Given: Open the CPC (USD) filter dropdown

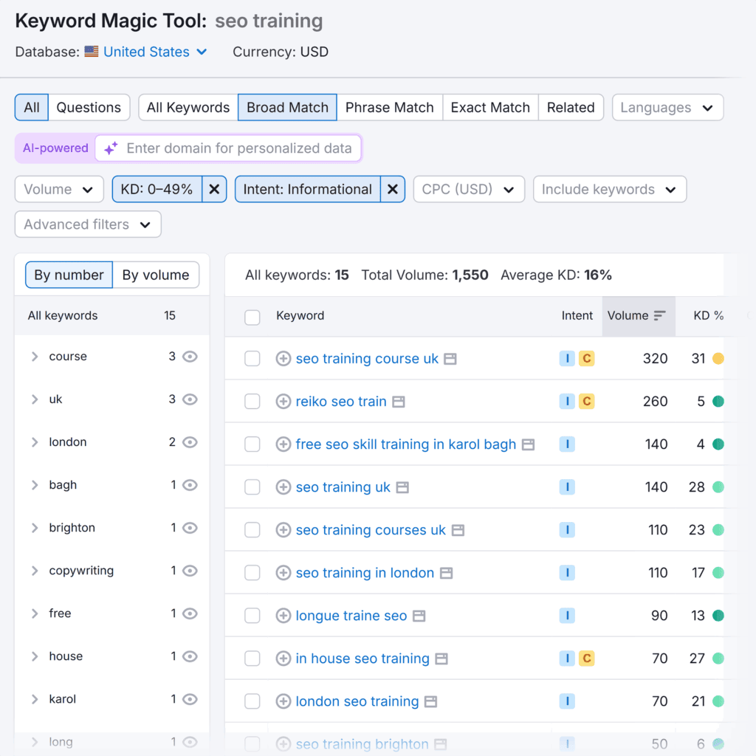Looking at the screenshot, I should point(469,189).
